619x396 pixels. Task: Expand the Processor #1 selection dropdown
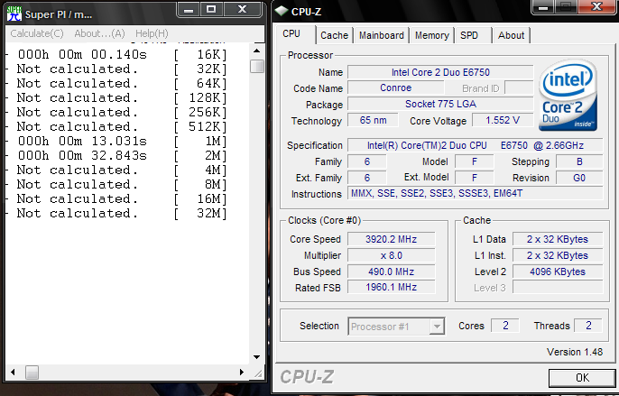pos(437,327)
